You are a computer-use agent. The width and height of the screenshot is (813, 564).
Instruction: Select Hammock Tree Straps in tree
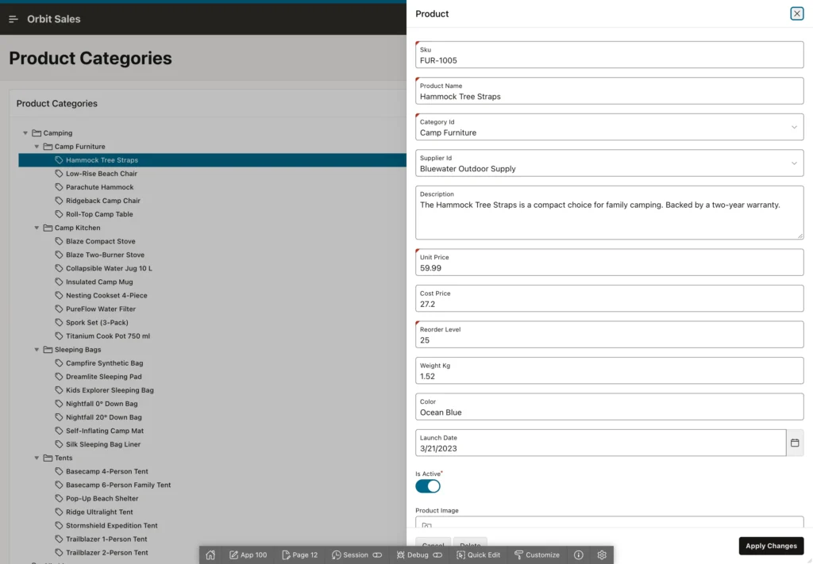point(102,160)
